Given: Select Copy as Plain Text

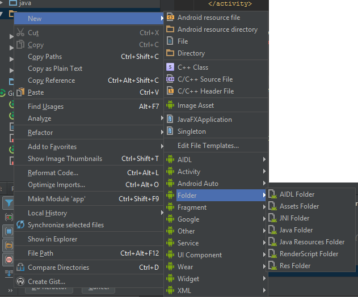Looking at the screenshot, I should pos(89,68).
